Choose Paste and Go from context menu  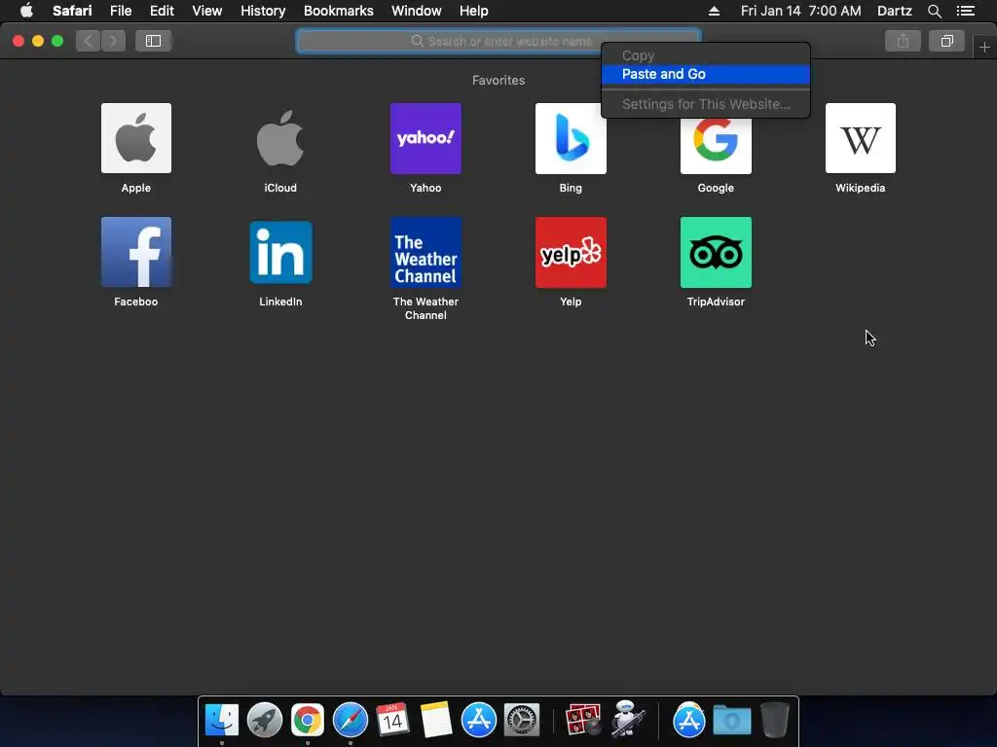tap(706, 74)
